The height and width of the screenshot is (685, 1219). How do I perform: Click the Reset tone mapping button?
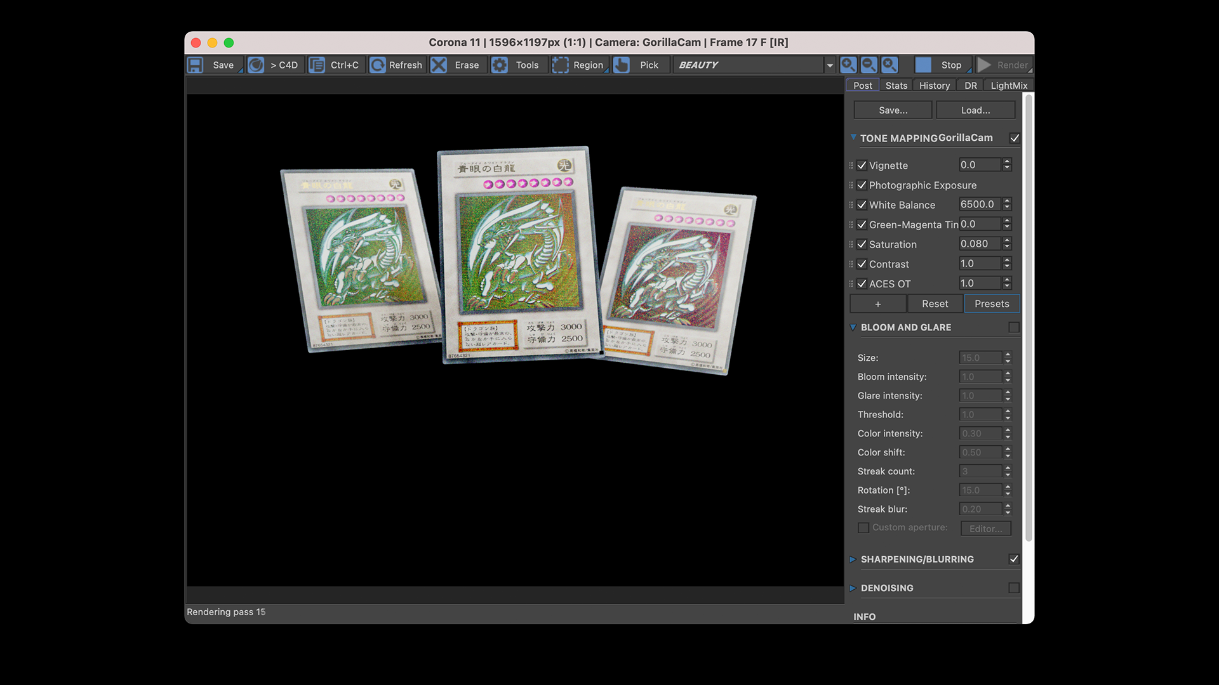click(935, 304)
